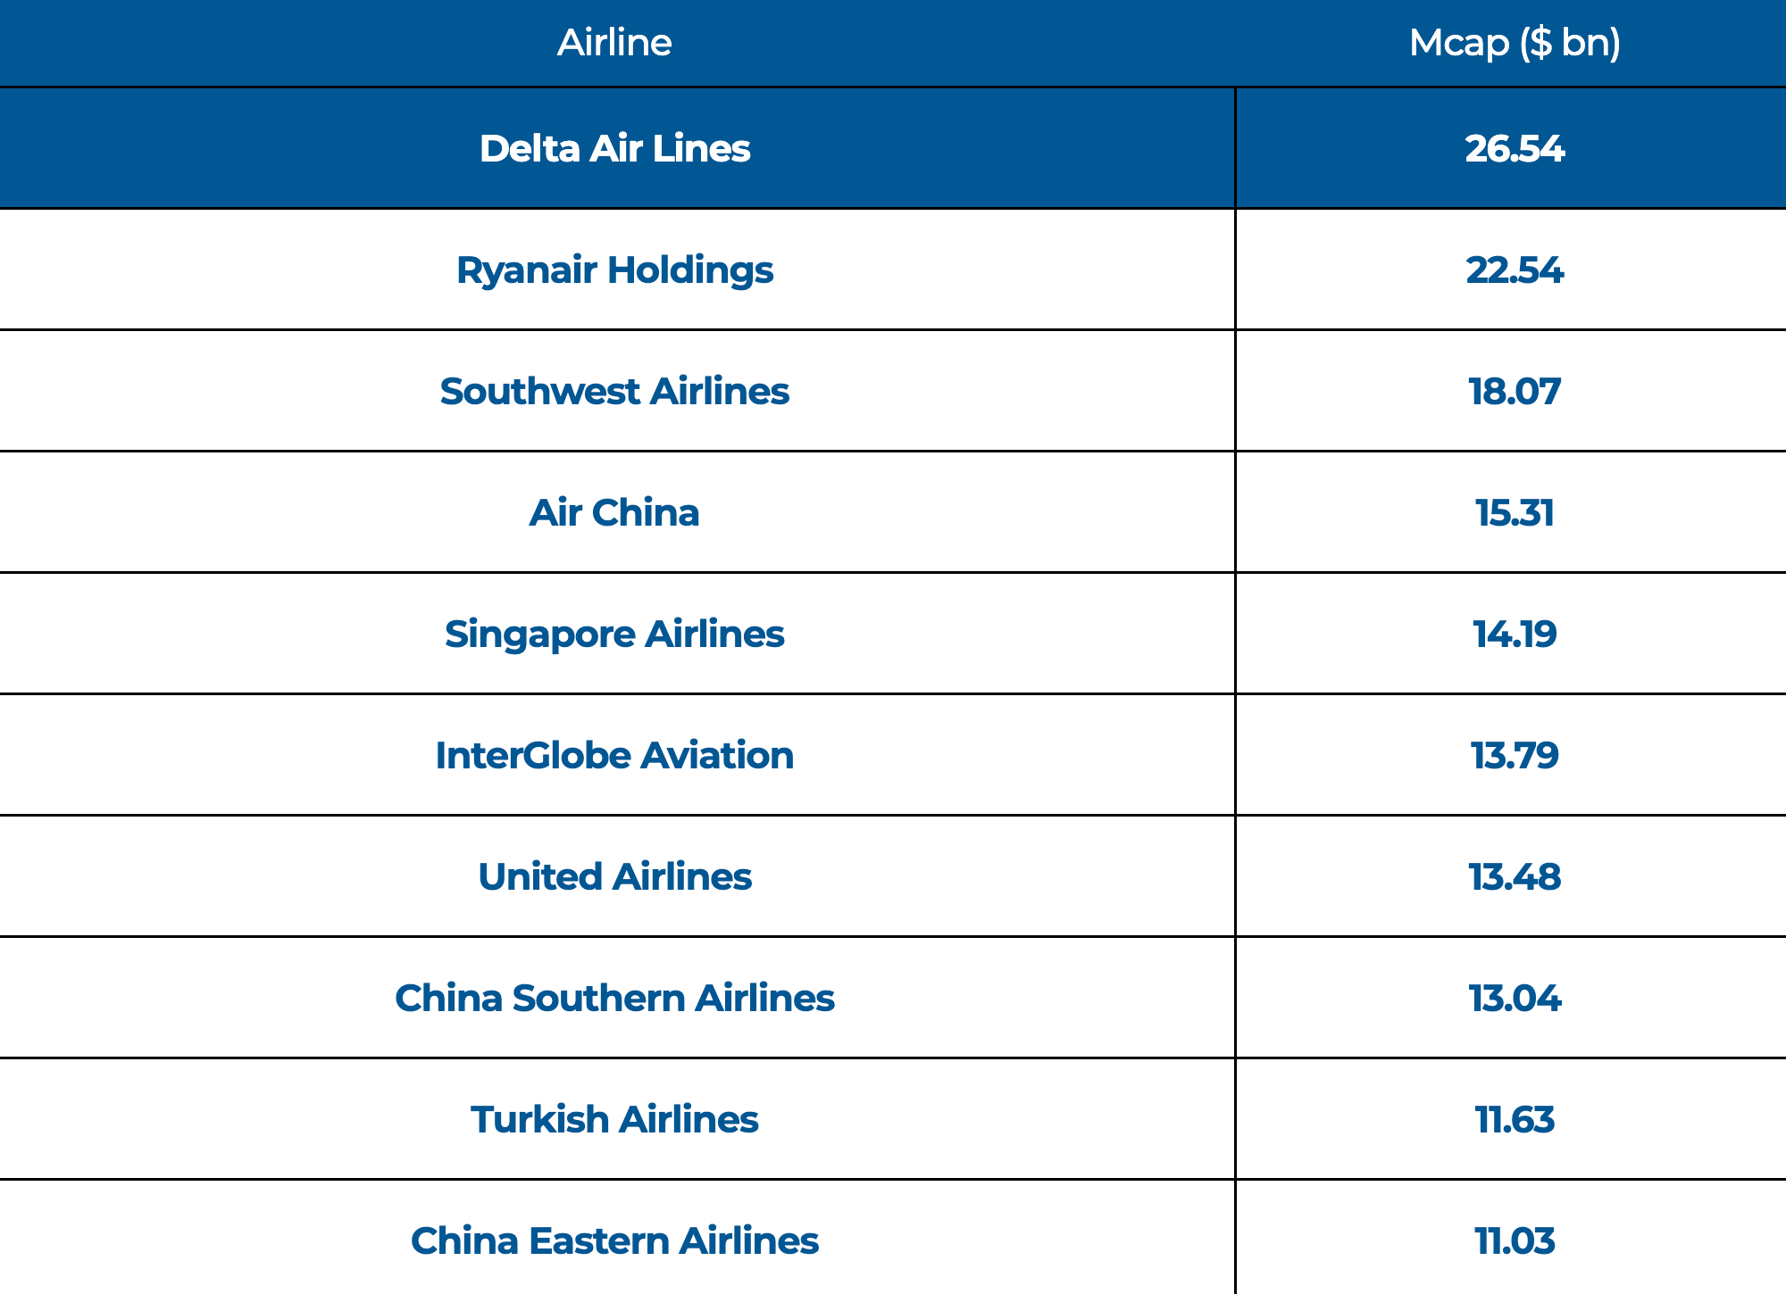The width and height of the screenshot is (1786, 1294).
Task: Click the 18.07 value cell
Action: [1515, 391]
